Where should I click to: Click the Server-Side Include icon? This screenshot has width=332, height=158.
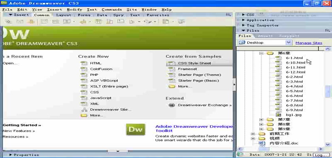pyautogui.click(x=109, y=21)
